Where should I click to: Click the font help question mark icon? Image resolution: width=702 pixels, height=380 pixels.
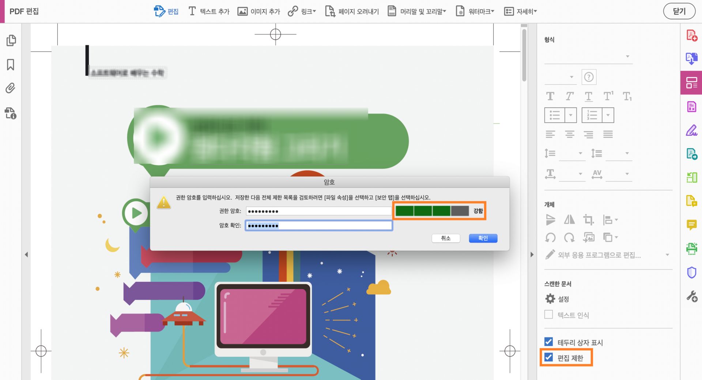pos(589,77)
